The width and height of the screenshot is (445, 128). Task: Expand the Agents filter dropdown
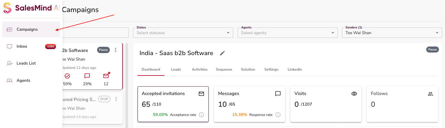[288, 33]
